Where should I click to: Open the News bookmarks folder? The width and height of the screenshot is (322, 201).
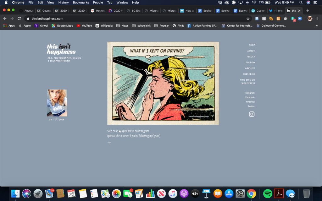coord(122,26)
